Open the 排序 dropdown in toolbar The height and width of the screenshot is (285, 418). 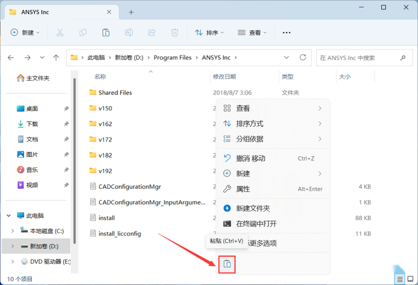[209, 32]
